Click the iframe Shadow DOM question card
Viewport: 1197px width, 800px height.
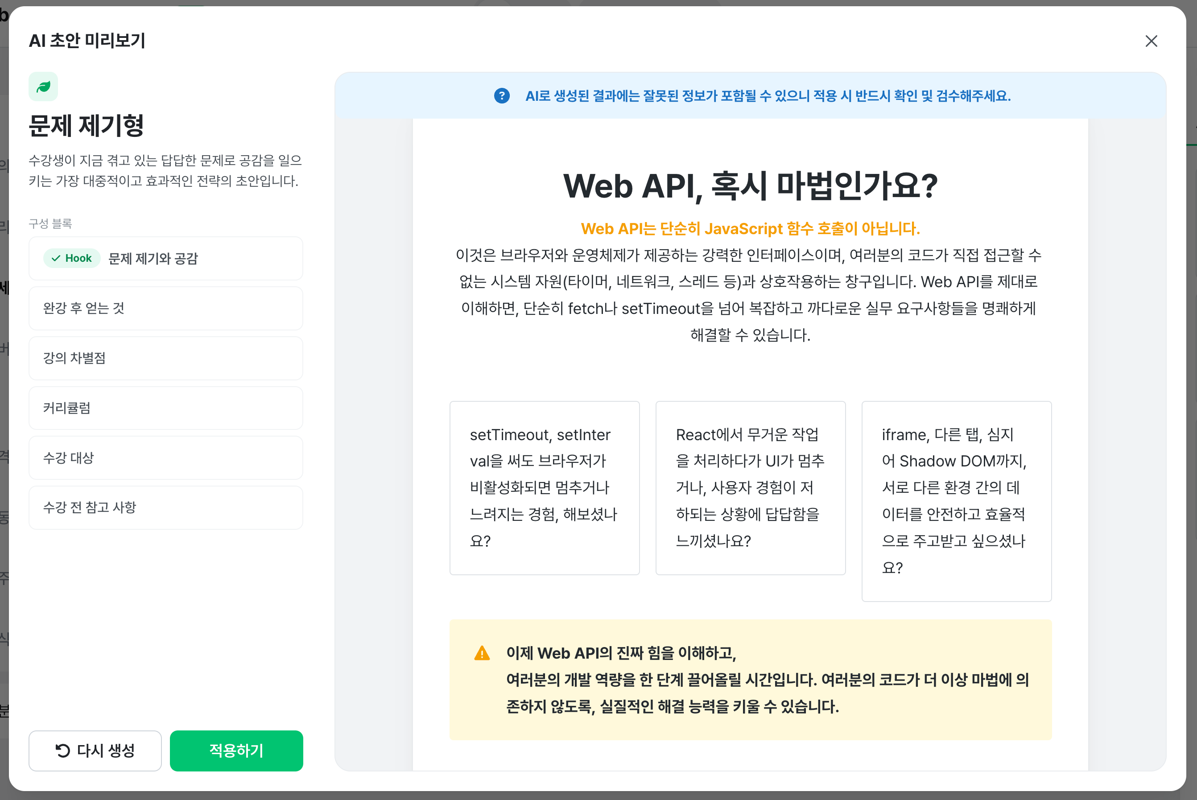[x=956, y=501]
